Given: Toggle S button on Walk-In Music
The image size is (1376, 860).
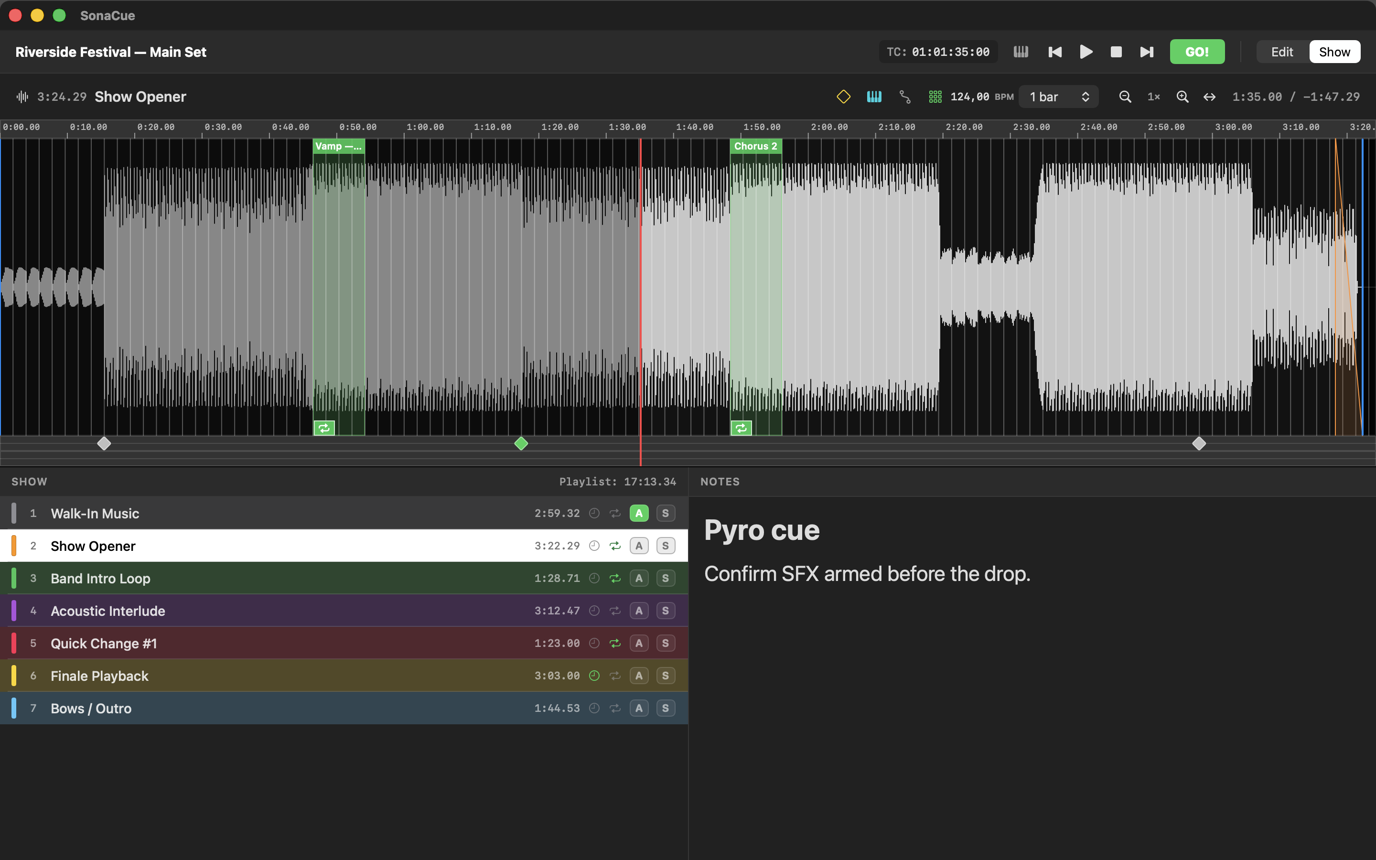Looking at the screenshot, I should click(665, 513).
